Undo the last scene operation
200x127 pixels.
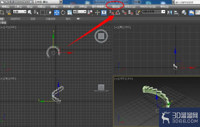pyautogui.click(x=17, y=2)
